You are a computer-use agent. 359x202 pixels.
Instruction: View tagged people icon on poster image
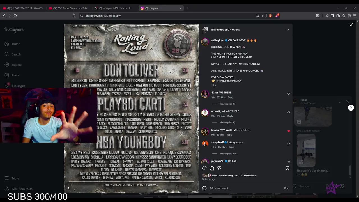point(68,188)
